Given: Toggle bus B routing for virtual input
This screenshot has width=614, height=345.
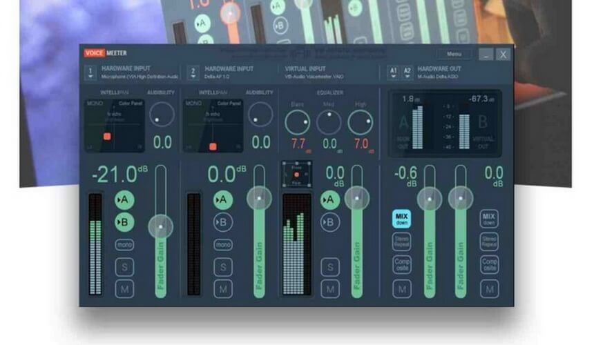Looking at the screenshot, I should (x=330, y=222).
